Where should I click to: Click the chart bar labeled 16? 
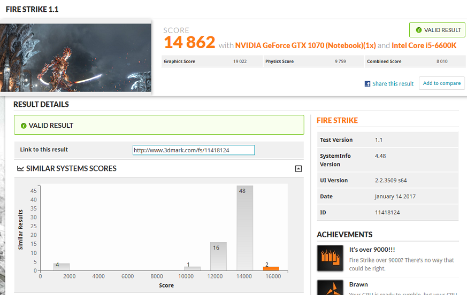click(x=218, y=257)
